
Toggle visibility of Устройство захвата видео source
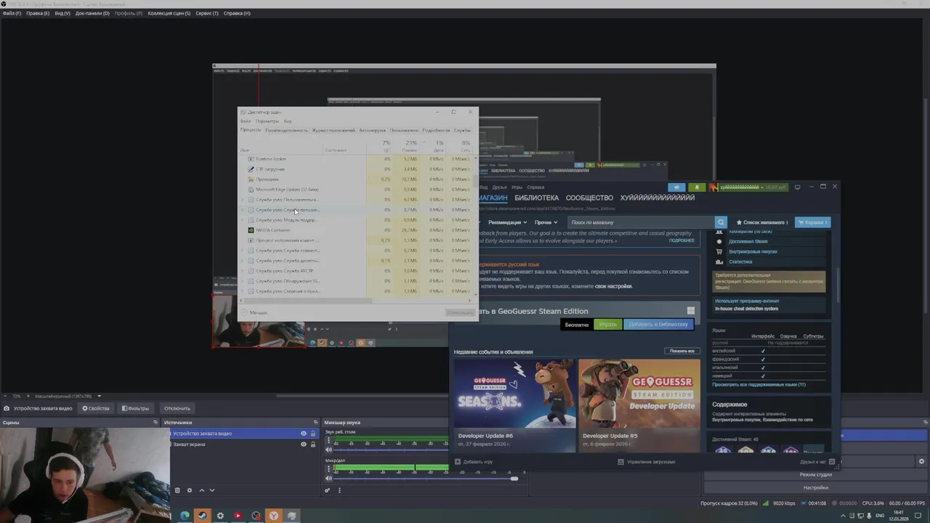[x=304, y=434]
